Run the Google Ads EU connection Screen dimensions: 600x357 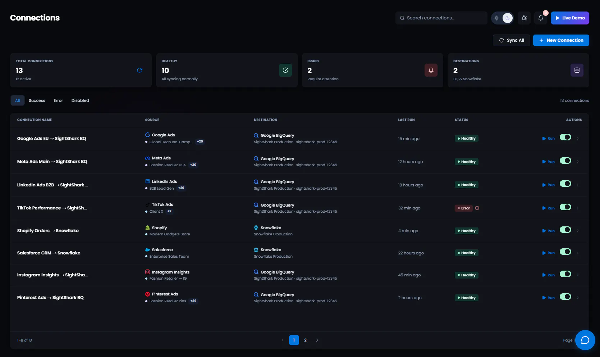[x=549, y=139]
